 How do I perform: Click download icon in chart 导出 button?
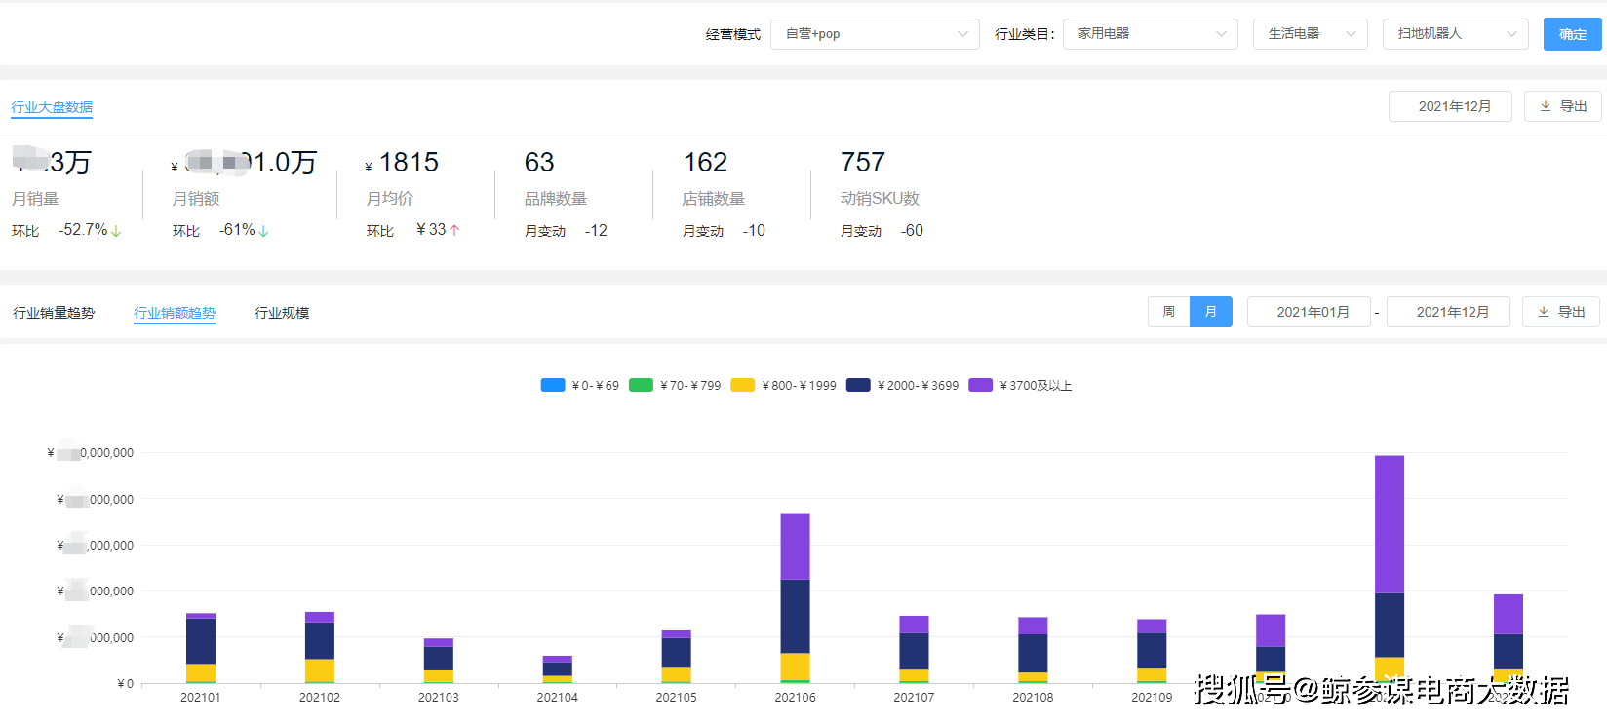(x=1544, y=312)
